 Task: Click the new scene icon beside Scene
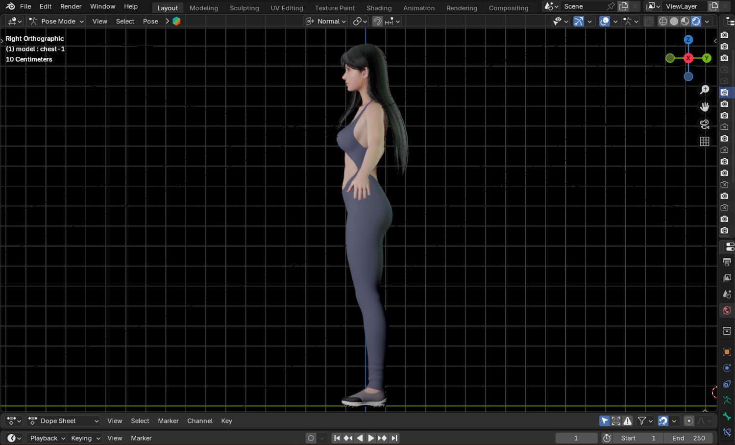pos(623,6)
